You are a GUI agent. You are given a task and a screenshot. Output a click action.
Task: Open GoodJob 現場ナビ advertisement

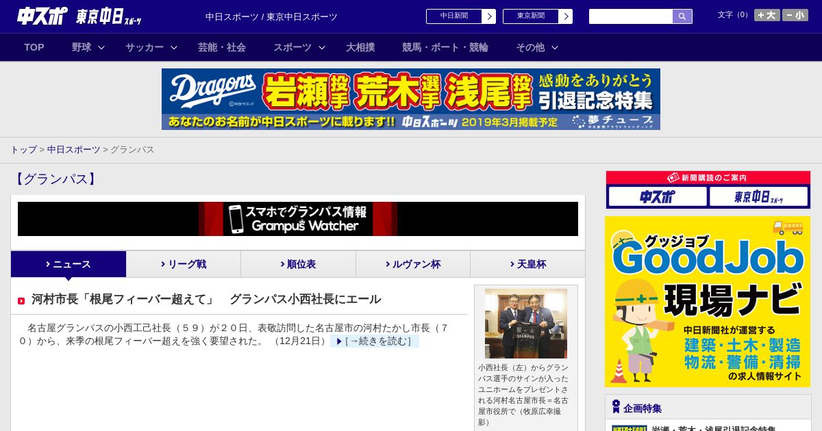708,302
